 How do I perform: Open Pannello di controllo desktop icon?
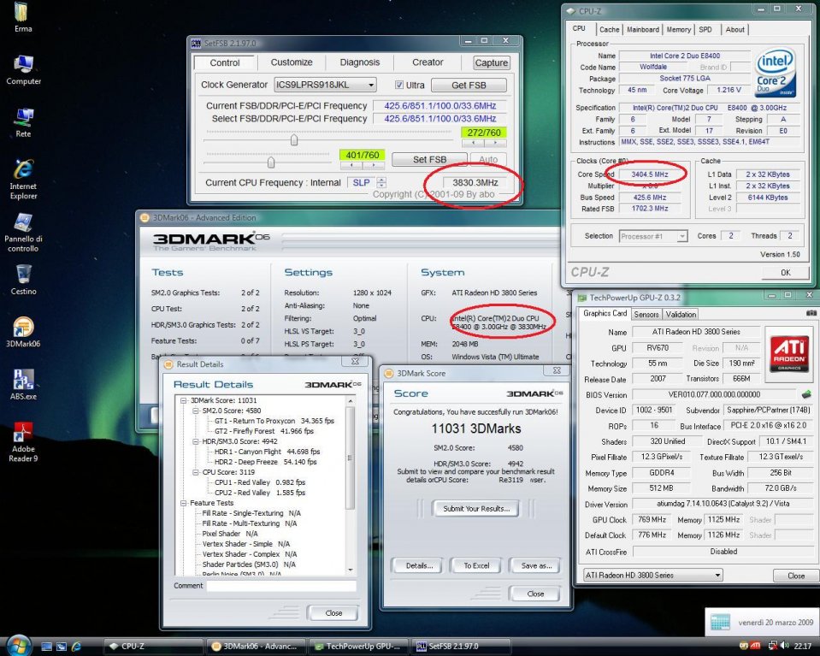coord(23,233)
